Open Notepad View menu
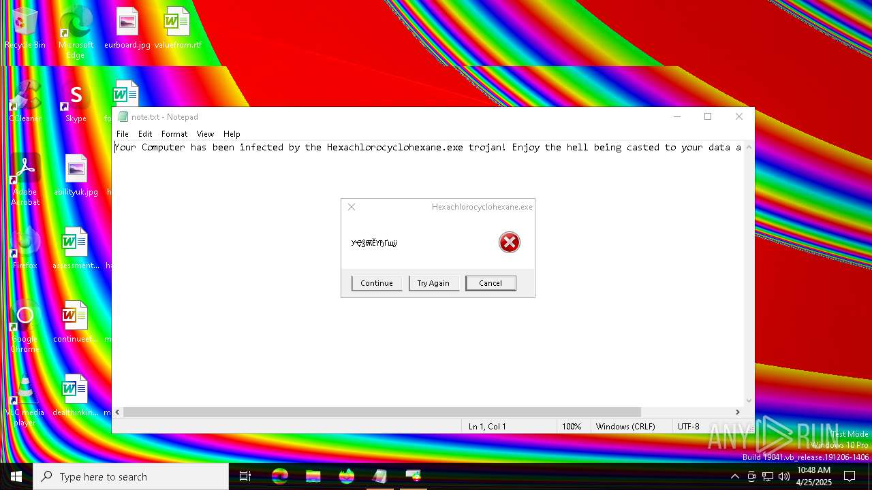The height and width of the screenshot is (490, 872). click(x=205, y=134)
